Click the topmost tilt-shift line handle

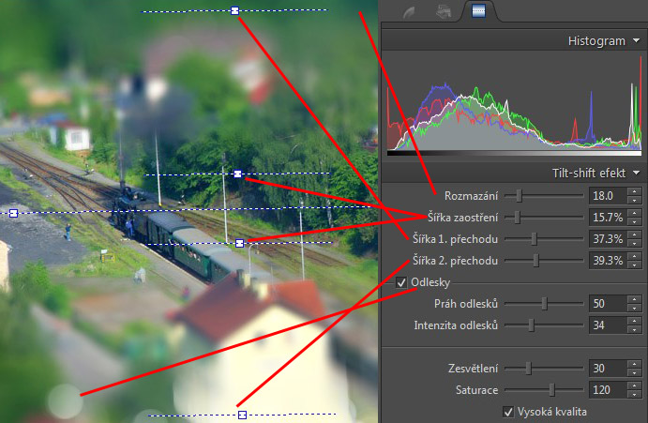pos(234,11)
